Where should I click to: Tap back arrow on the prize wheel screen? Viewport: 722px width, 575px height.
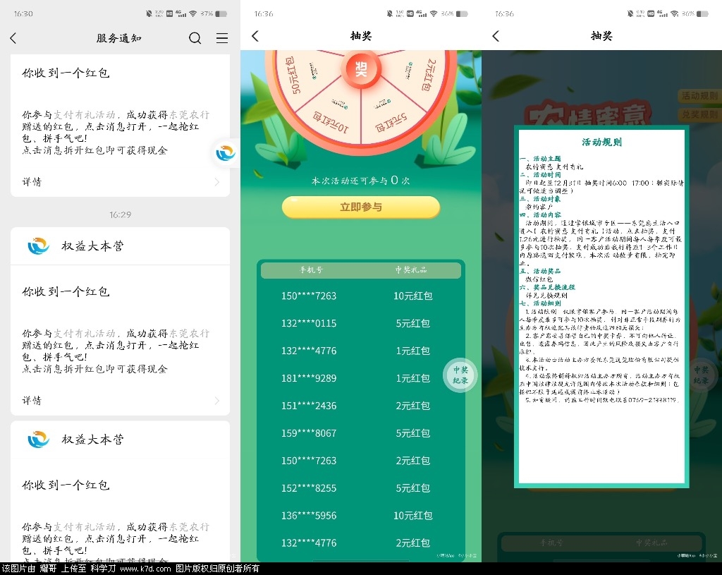click(x=255, y=36)
